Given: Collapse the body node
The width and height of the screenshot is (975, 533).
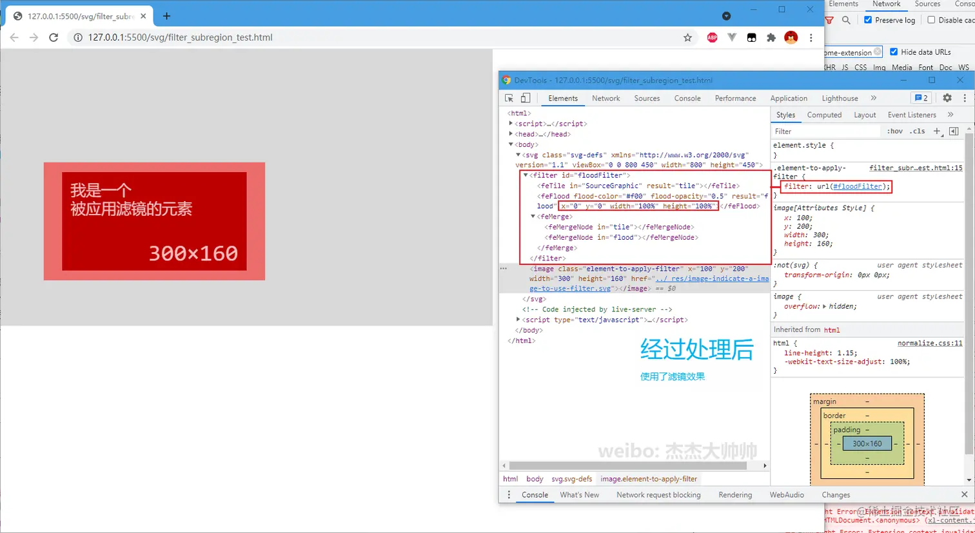Looking at the screenshot, I should tap(511, 144).
